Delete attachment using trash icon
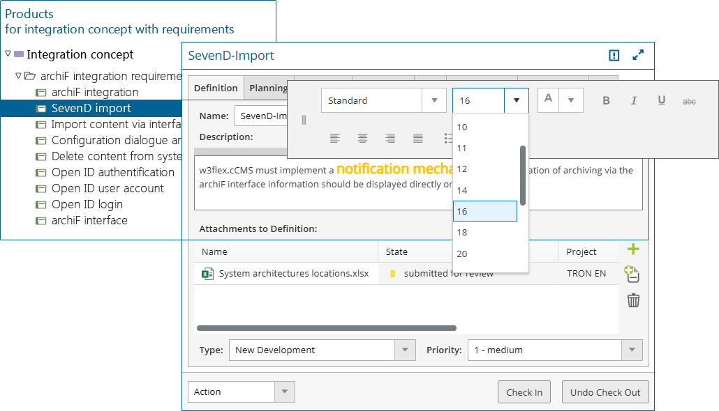The width and height of the screenshot is (719, 411). click(633, 300)
